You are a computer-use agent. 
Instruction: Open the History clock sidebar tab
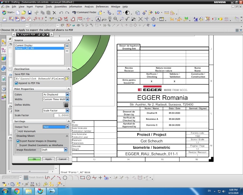(4, 89)
